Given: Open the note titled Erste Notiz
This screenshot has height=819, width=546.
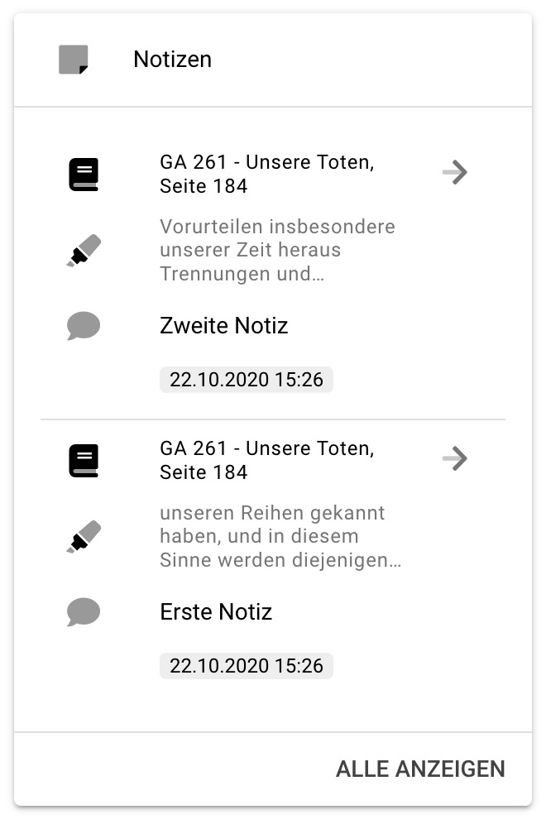Looking at the screenshot, I should pos(215,612).
